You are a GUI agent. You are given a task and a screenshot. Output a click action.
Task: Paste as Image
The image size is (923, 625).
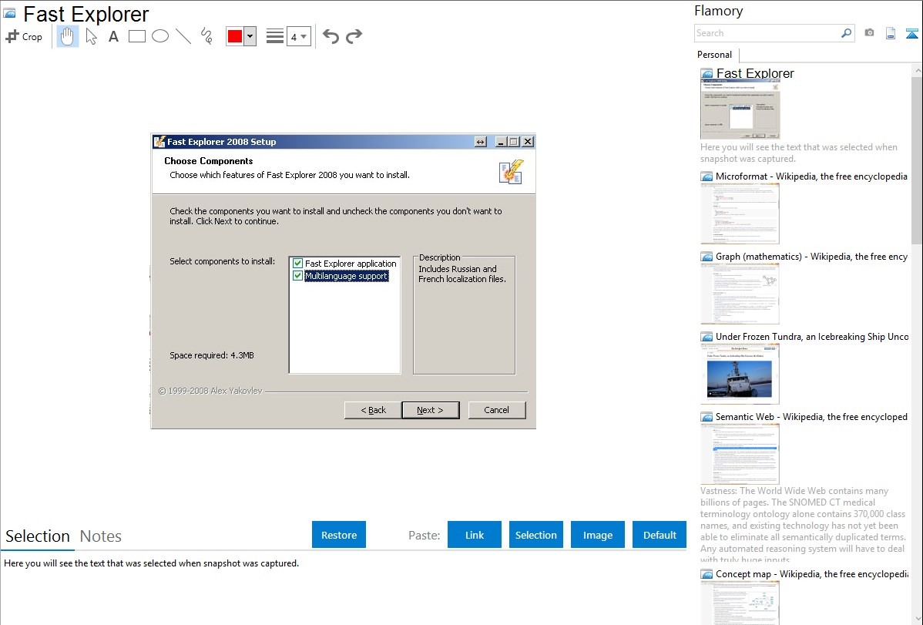click(x=598, y=535)
